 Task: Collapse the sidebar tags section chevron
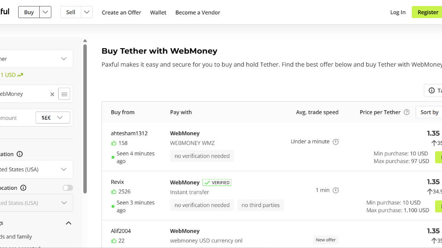69,223
